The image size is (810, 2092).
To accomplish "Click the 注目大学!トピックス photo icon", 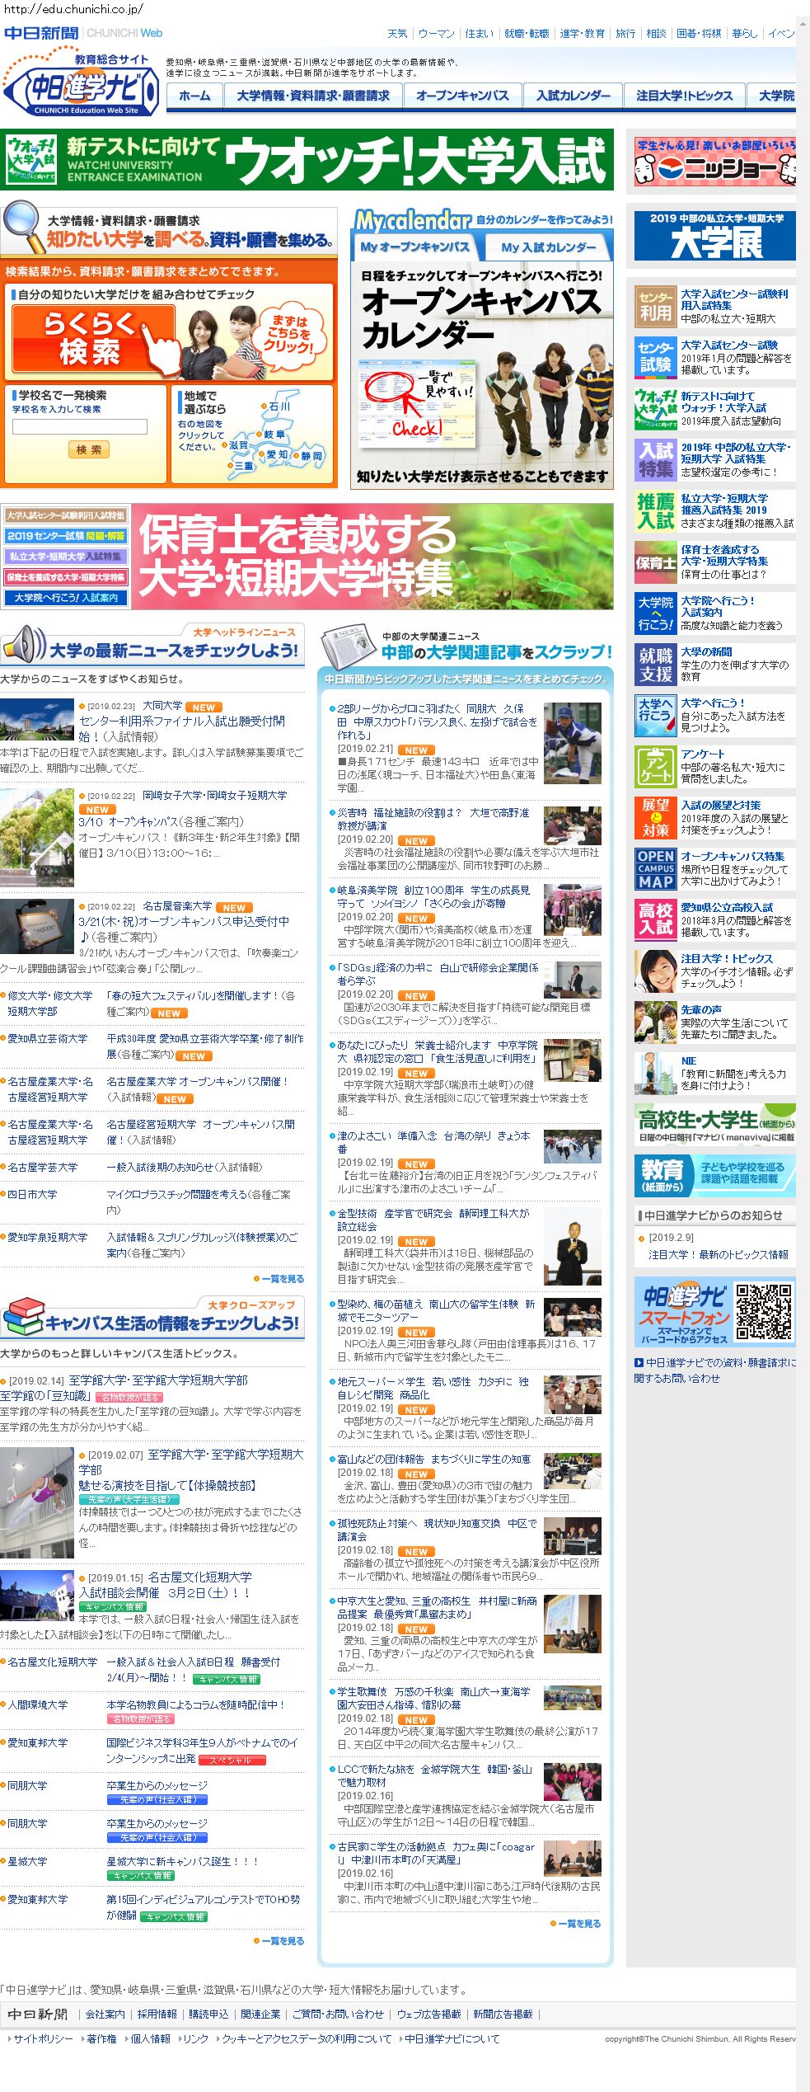I will [655, 971].
